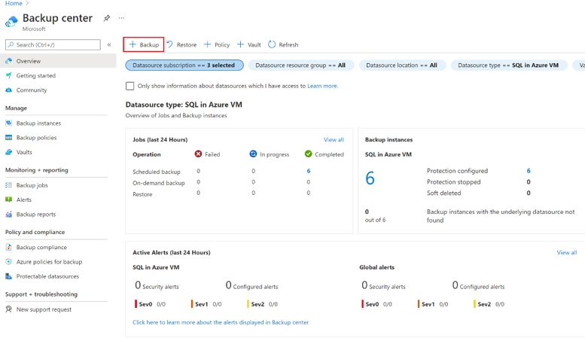Click the Protectable datasources icon

tap(8, 276)
